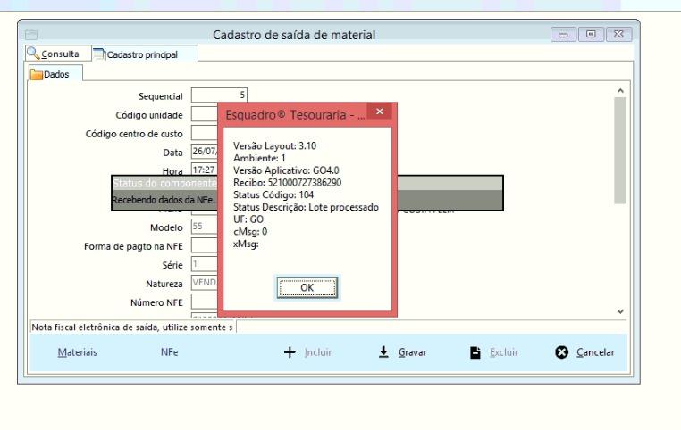Image resolution: width=681 pixels, height=430 pixels.
Task: Click the 'Forma de pagto na NFE' label
Action: pyautogui.click(x=133, y=246)
